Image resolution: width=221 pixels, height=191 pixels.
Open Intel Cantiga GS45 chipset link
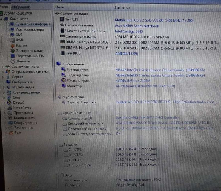click(129, 31)
